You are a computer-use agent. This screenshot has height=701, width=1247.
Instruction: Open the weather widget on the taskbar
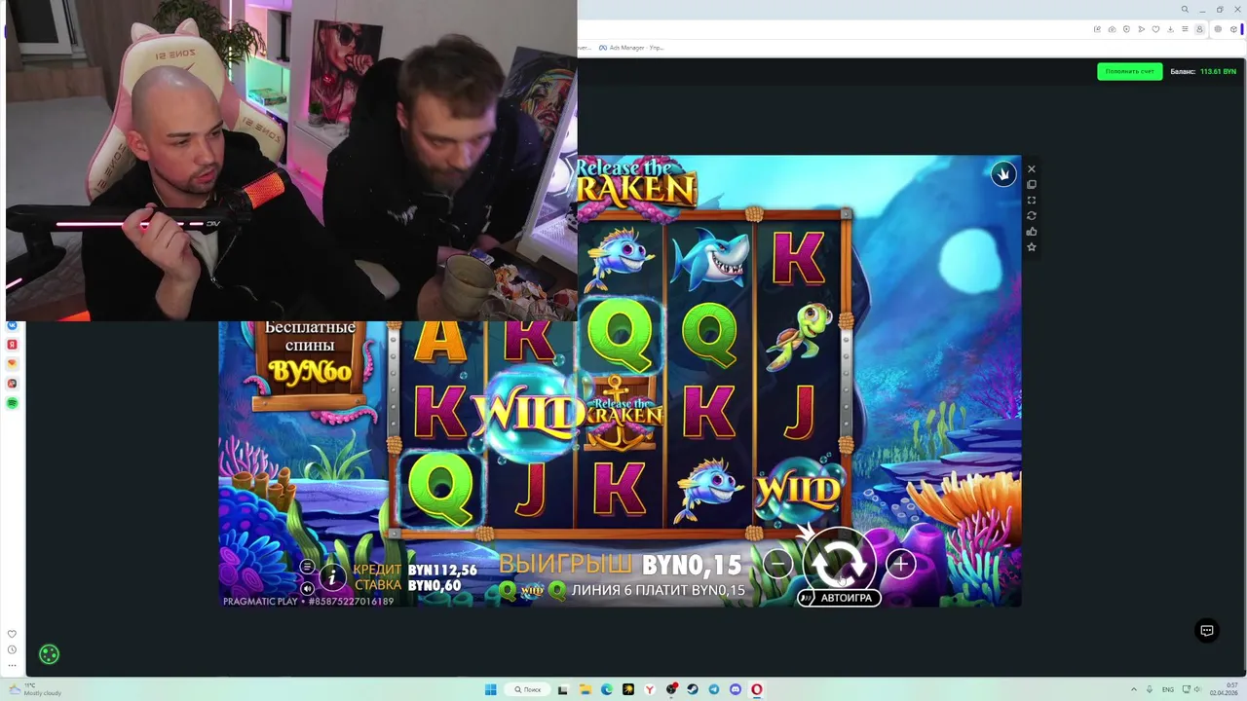(x=35, y=689)
